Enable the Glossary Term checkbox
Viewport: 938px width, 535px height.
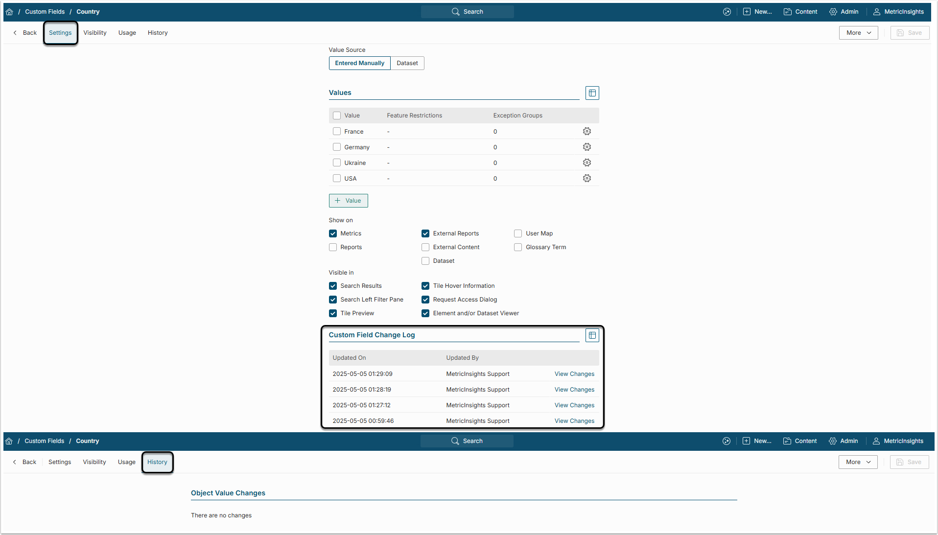pyautogui.click(x=518, y=247)
